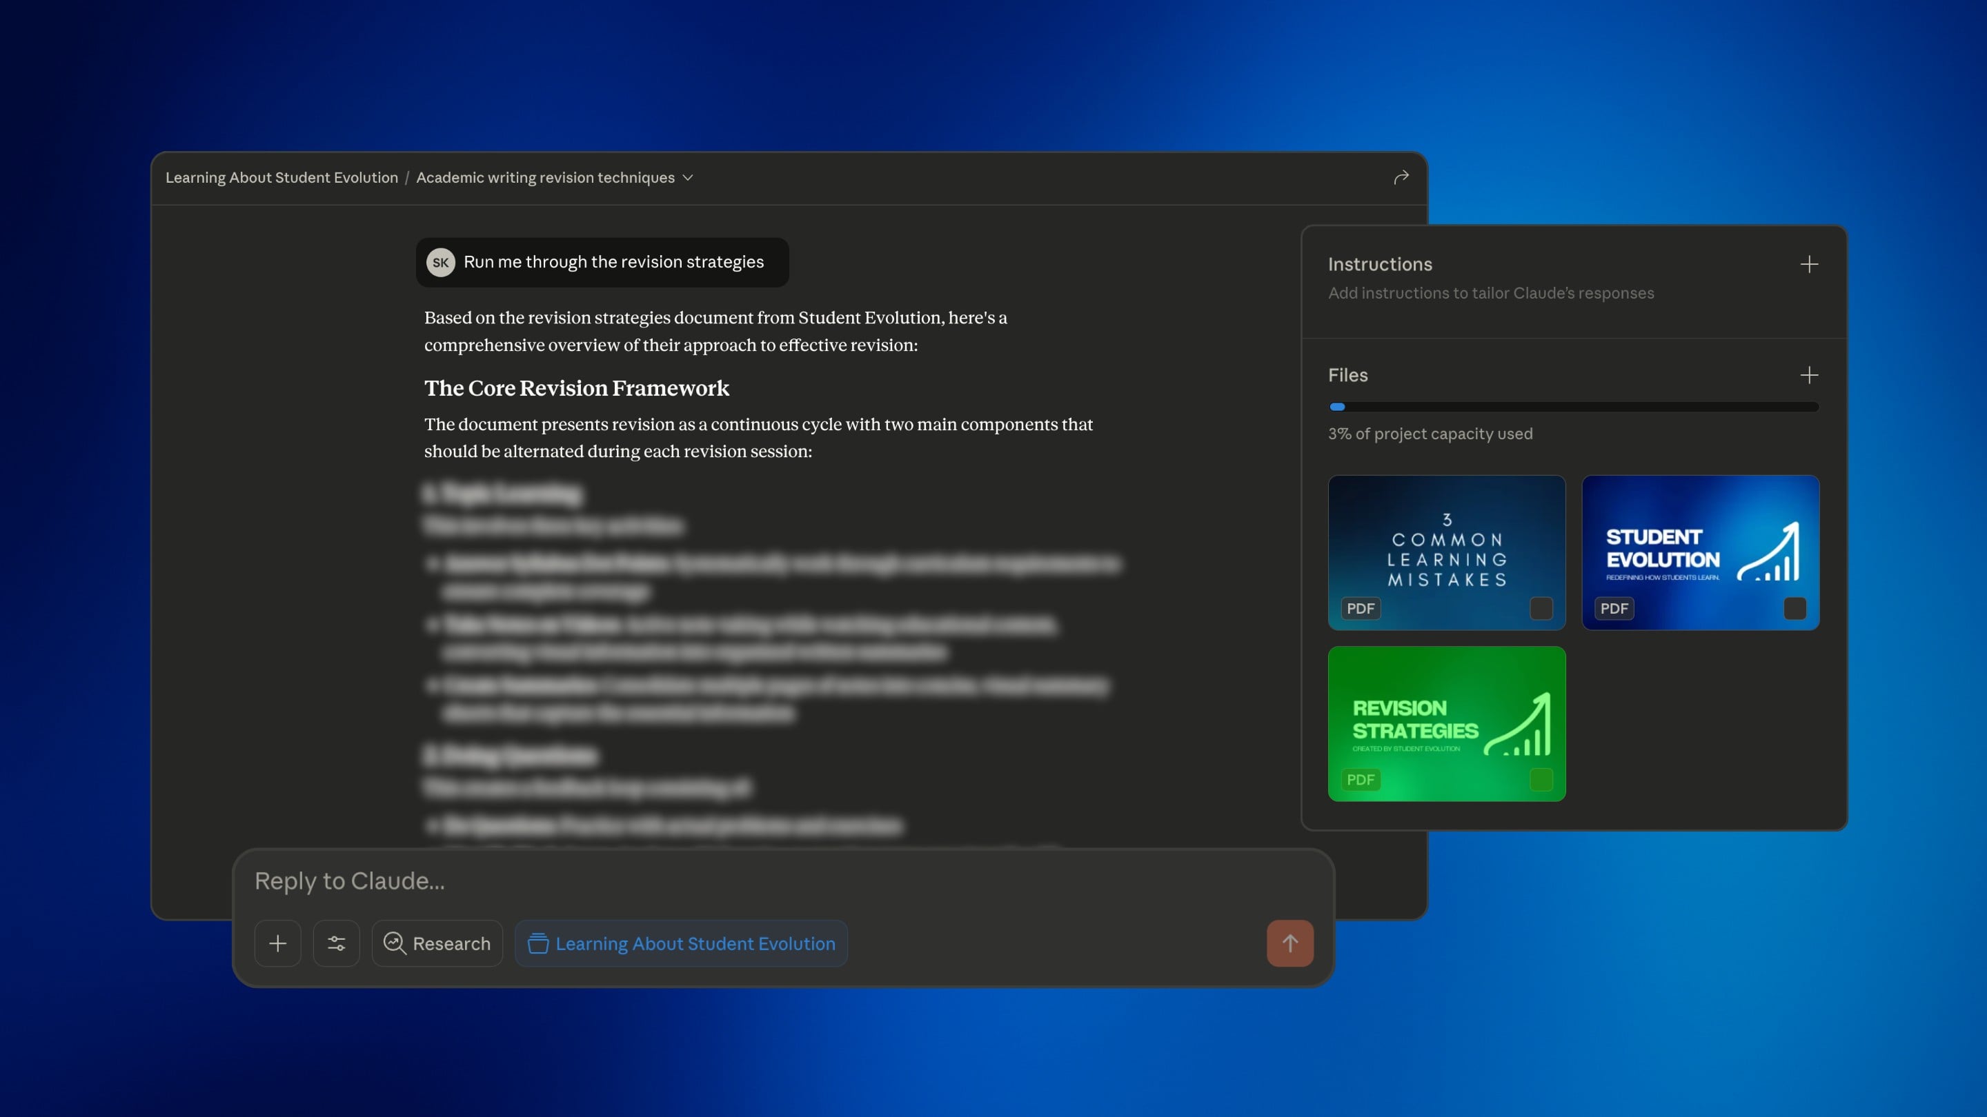Click the share arrow icon

[1401, 177]
